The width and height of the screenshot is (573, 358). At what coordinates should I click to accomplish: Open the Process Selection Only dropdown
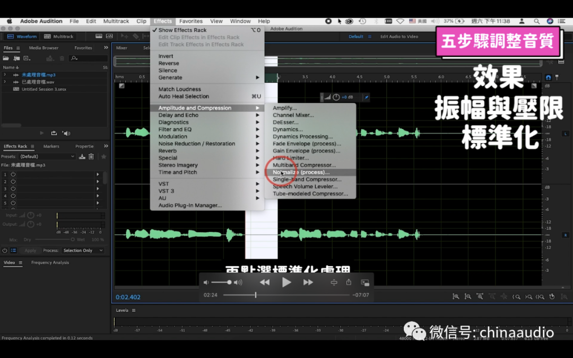pos(83,250)
